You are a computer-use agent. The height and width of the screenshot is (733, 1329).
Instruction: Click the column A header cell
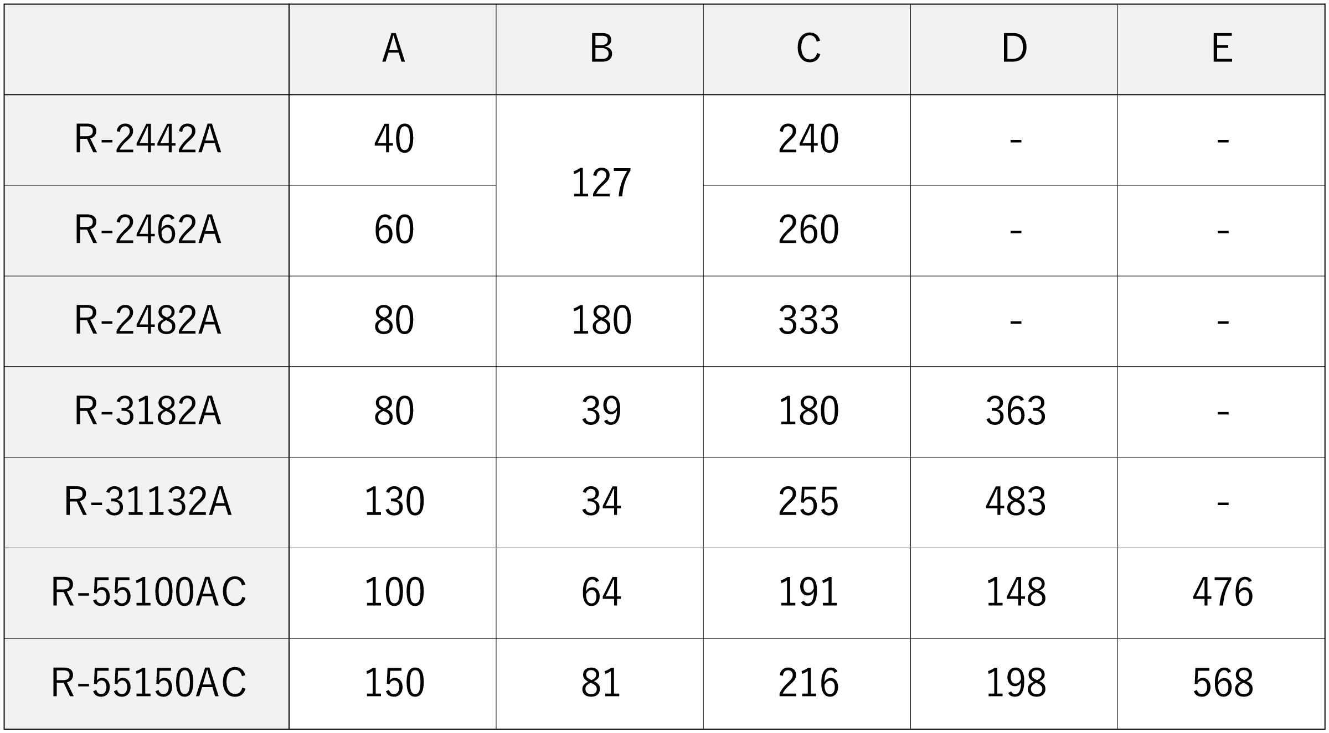click(x=393, y=49)
